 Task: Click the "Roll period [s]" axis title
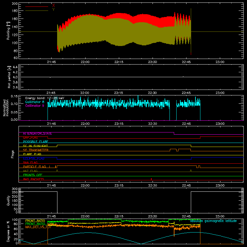coord(9,77)
